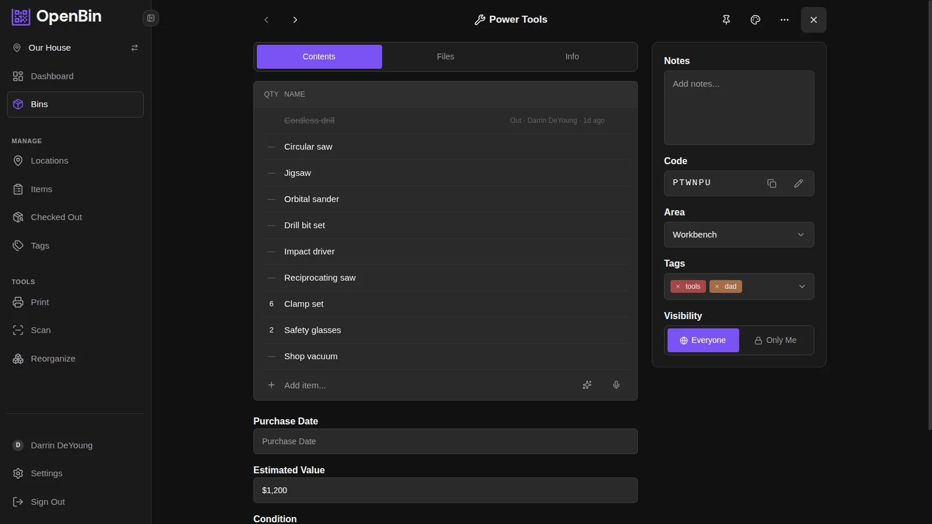Set visibility to Only Me
The image size is (932, 524).
point(775,341)
